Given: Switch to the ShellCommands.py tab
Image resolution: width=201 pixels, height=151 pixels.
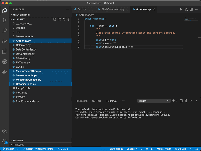Looking at the screenshot, I should pyautogui.click(x=113, y=9).
